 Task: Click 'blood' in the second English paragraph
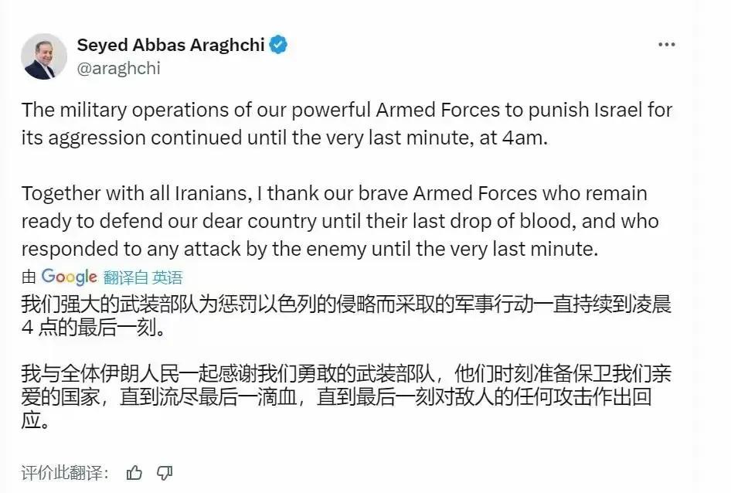pos(546,221)
